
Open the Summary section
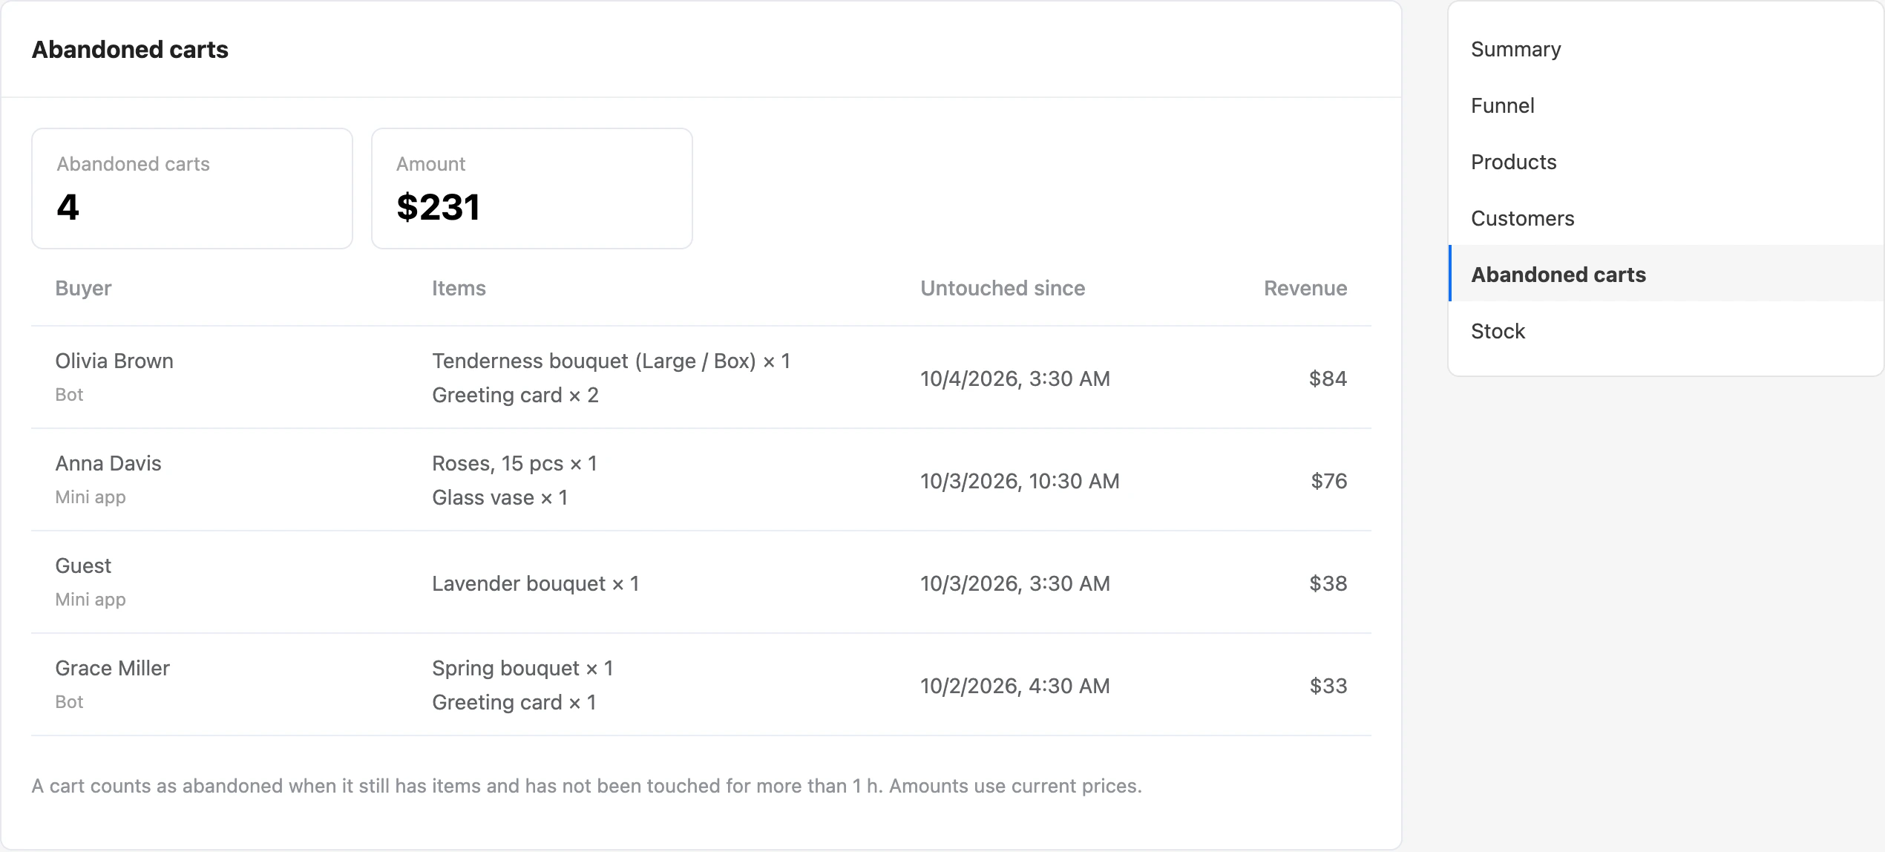[1666, 49]
